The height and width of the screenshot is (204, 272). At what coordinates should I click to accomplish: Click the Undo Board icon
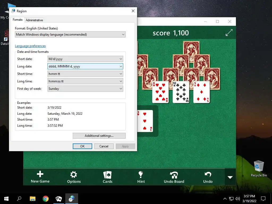174,177
